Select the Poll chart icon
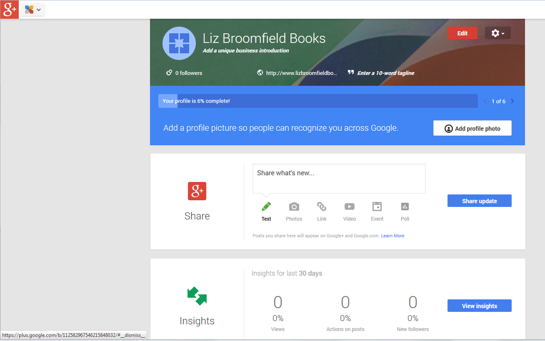This screenshot has width=545, height=341. [405, 207]
